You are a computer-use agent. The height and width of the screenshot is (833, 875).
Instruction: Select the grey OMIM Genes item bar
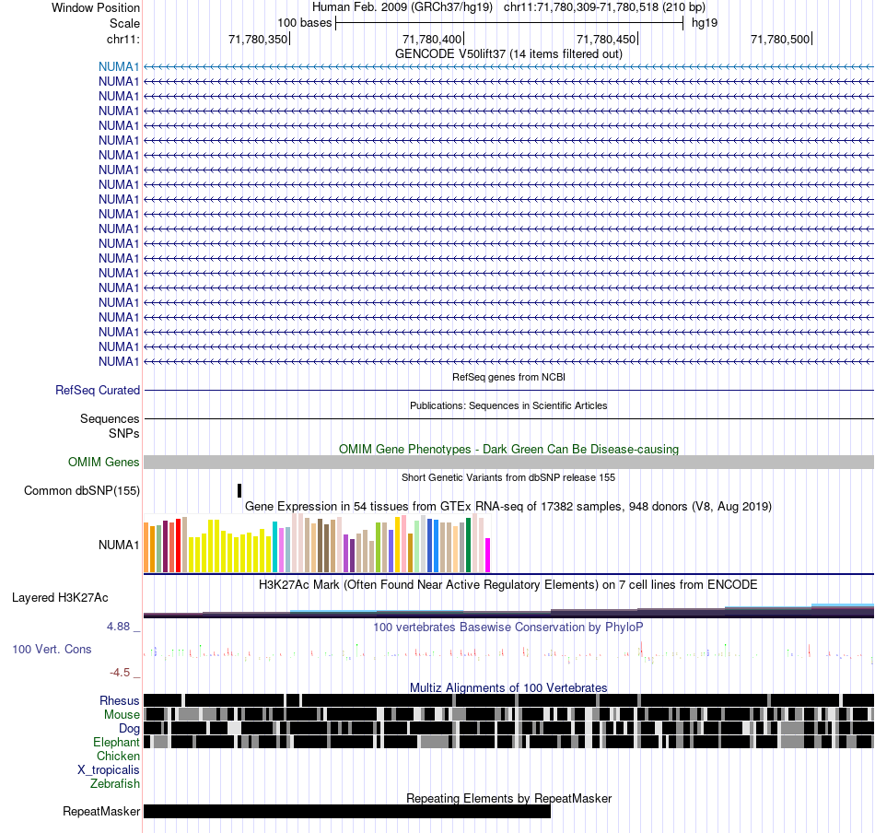(x=508, y=462)
